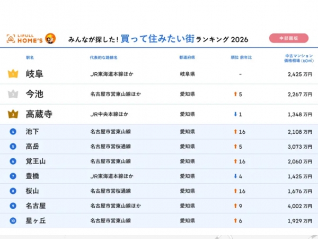Screen dimensions: 318x239
Task: Click the LIFULL HOME'S logo
Action: (24, 39)
